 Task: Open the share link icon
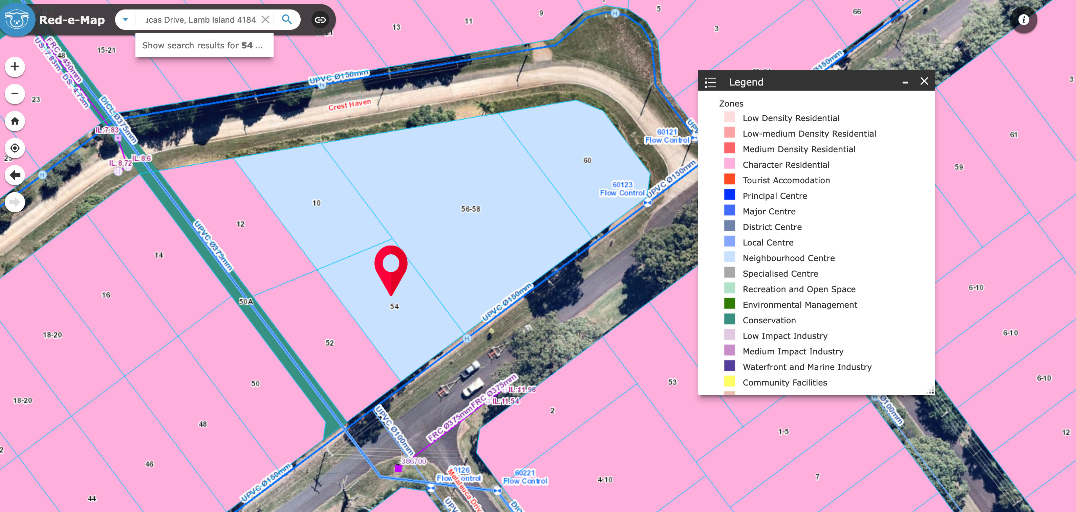click(320, 20)
